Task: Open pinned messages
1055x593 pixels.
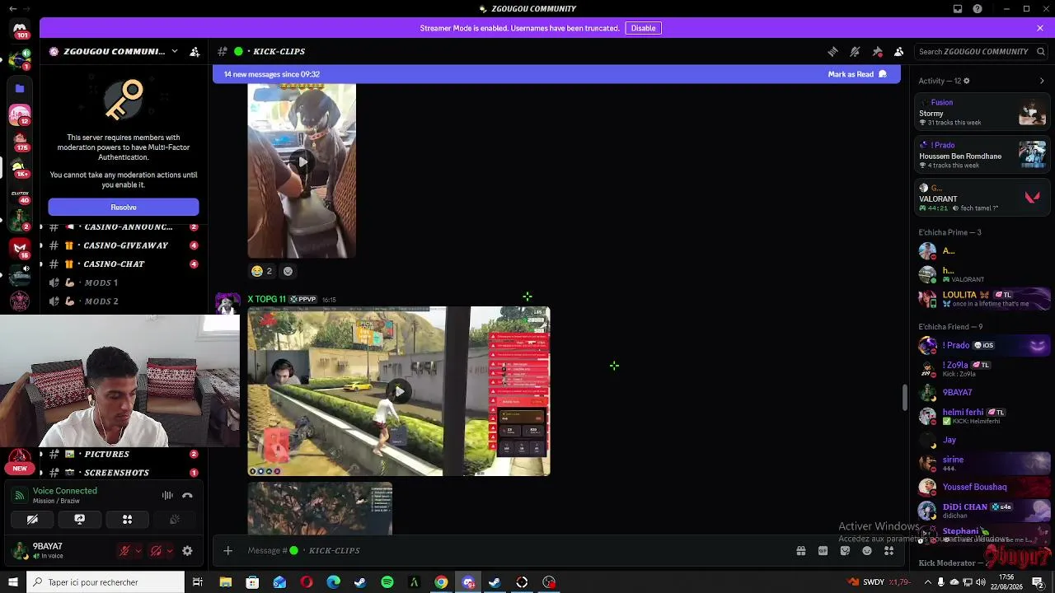Action: pyautogui.click(x=877, y=51)
